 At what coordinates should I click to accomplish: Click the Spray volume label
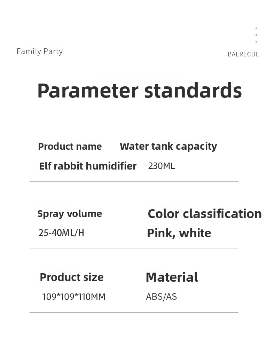coord(70,214)
